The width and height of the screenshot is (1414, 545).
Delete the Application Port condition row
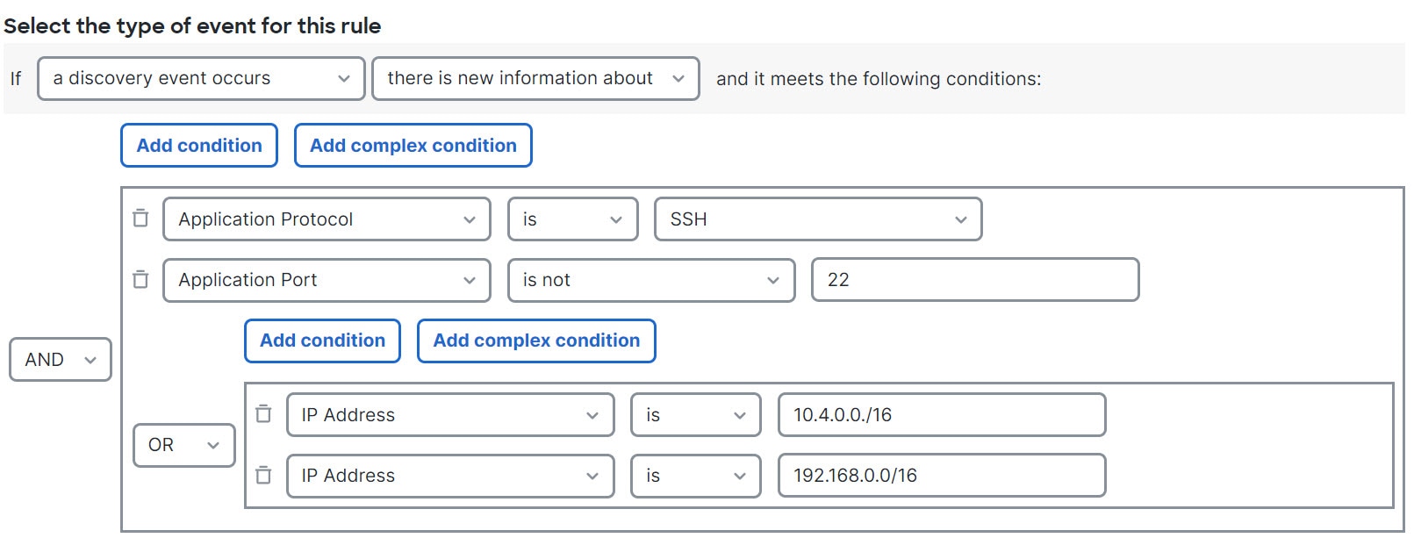[x=140, y=279]
